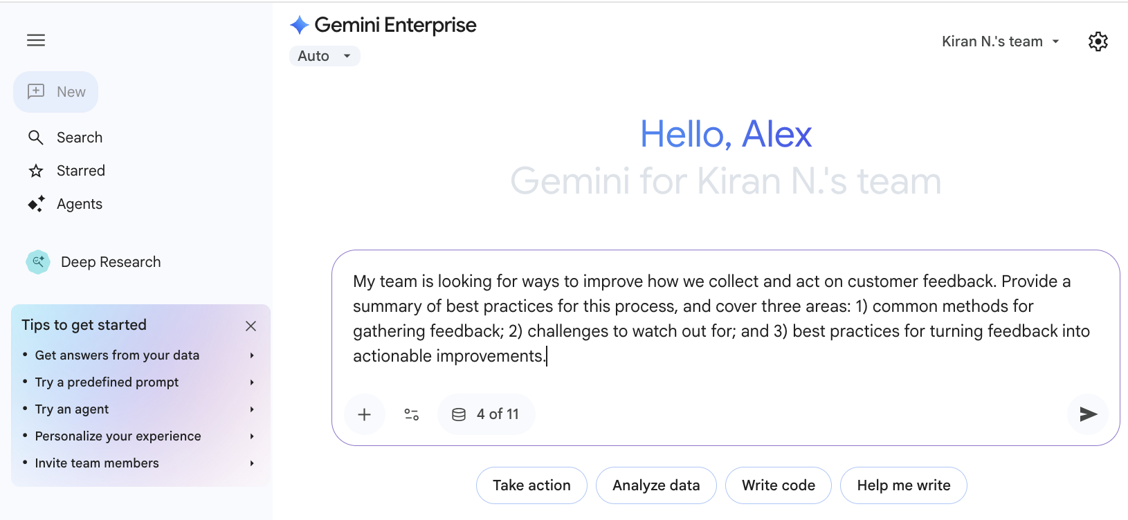Click the Gemini Enterprise sparkle logo

(298, 24)
